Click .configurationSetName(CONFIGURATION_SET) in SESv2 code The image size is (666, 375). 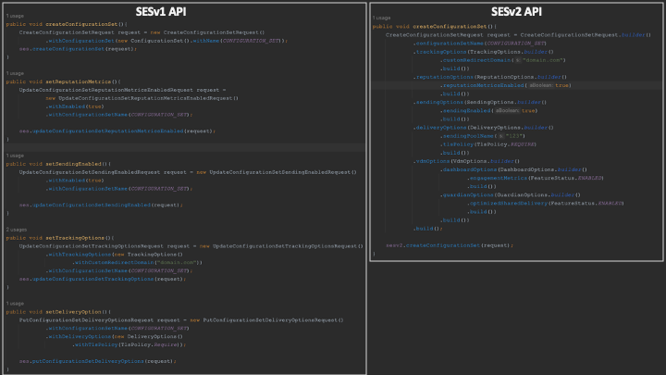(x=480, y=44)
